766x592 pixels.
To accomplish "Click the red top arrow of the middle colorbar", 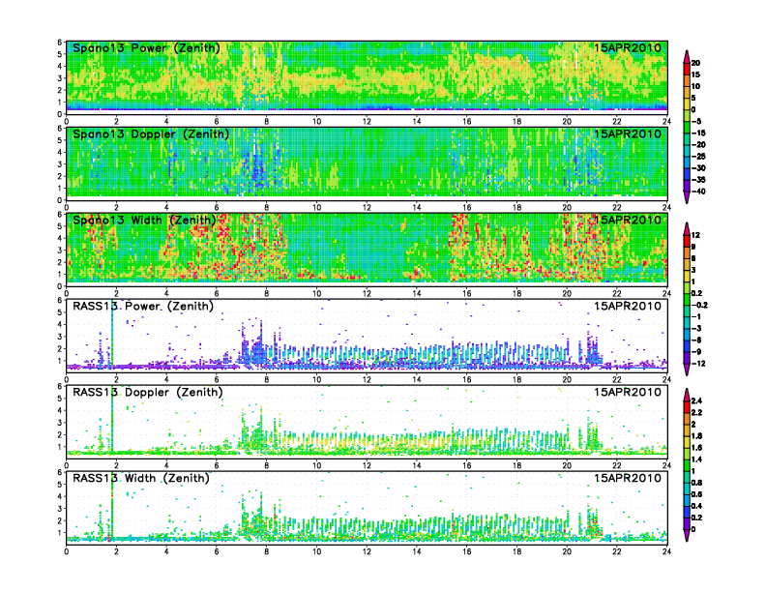I will tap(687, 228).
